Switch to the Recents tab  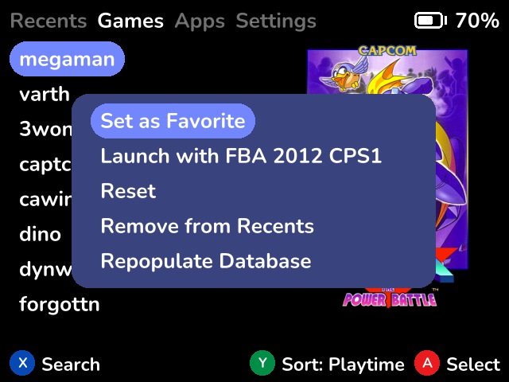pyautogui.click(x=49, y=21)
